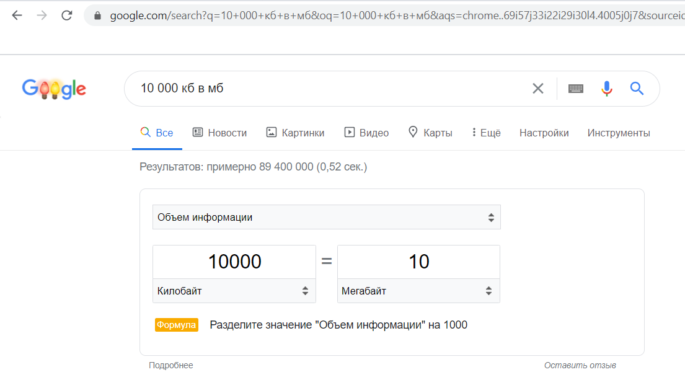Open the 'Мегабайт' unit dropdown
Screen dimensions: 685x385
[x=418, y=291]
